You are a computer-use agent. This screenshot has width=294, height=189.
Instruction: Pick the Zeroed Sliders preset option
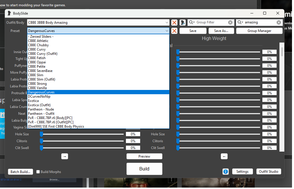point(41,37)
